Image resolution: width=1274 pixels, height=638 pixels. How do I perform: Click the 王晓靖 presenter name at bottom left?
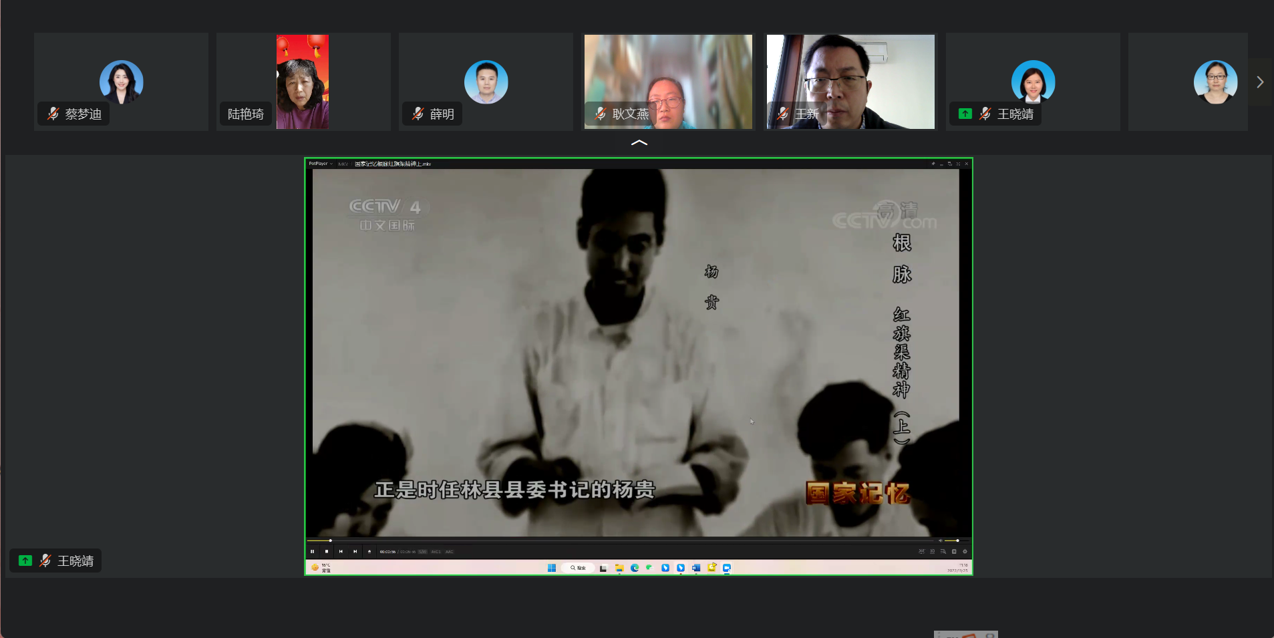pyautogui.click(x=75, y=561)
